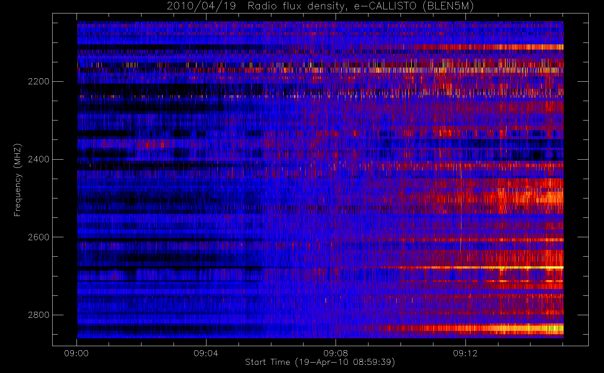Click the 09:08 time axis label

pos(336,353)
